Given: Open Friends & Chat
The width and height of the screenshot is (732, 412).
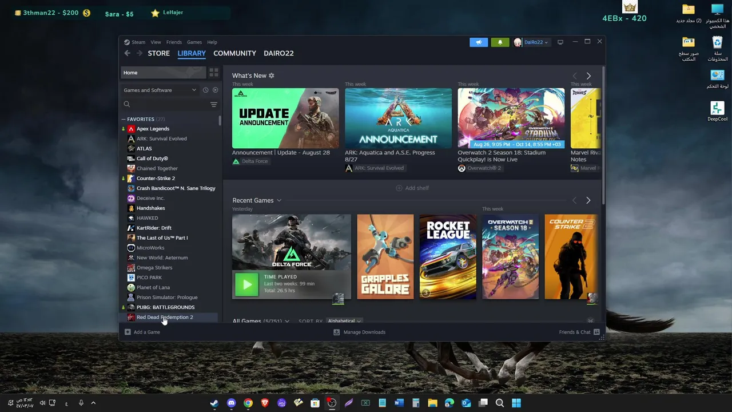Looking at the screenshot, I should 579,332.
